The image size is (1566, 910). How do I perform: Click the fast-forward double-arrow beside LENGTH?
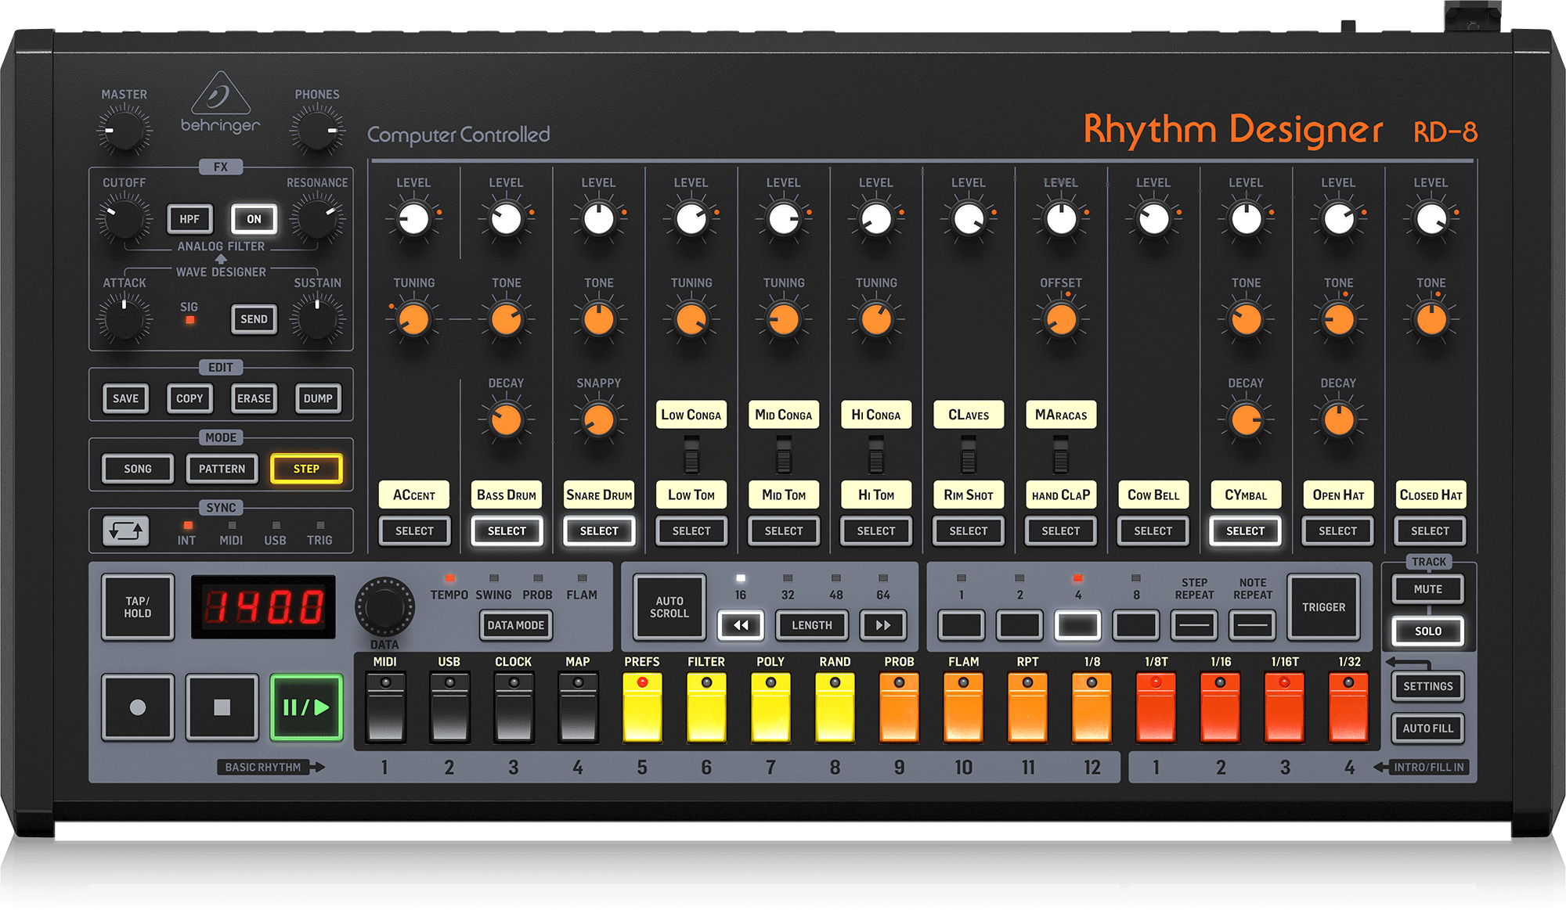point(883,625)
